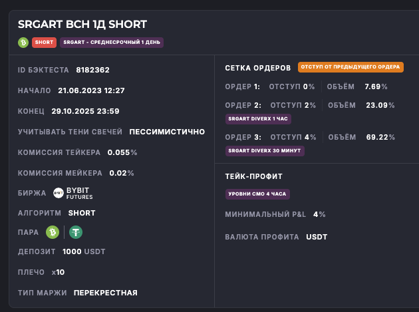Click the deposit value 1000 USDT
419x312 pixels.
click(84, 251)
